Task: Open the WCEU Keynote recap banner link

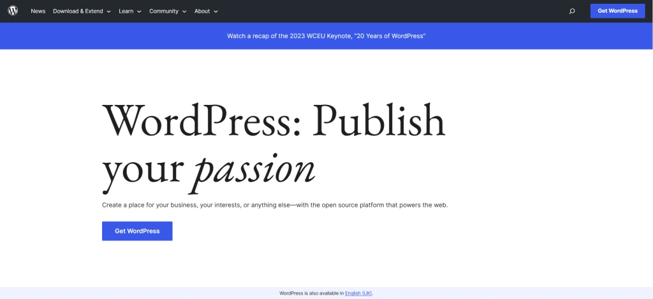Action: [326, 36]
